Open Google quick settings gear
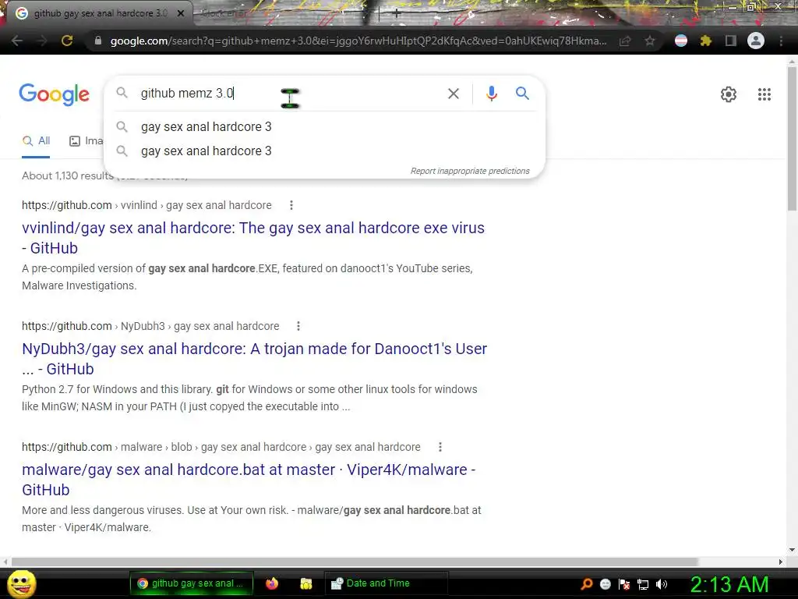Screen dimensions: 798x599 [x=729, y=94]
